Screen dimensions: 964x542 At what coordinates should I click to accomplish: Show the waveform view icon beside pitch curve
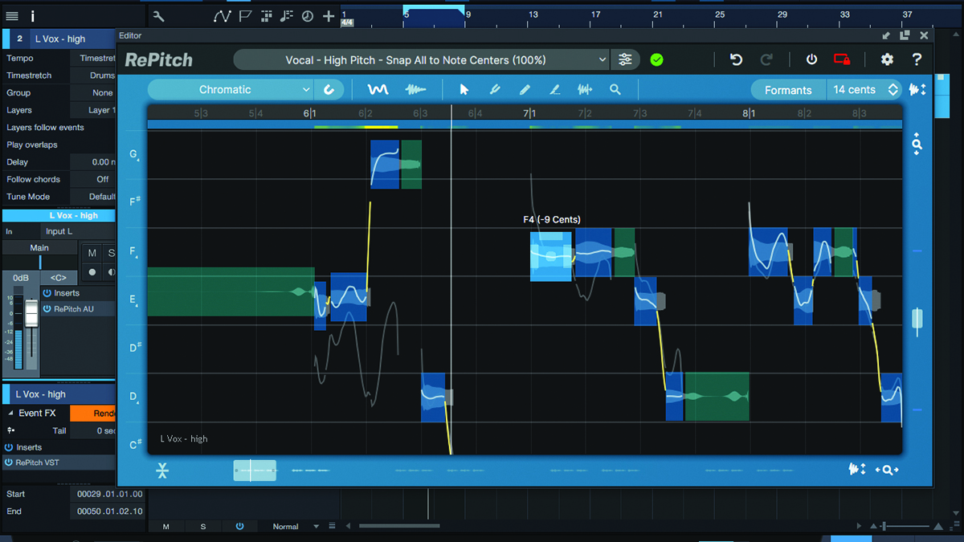[x=415, y=90]
